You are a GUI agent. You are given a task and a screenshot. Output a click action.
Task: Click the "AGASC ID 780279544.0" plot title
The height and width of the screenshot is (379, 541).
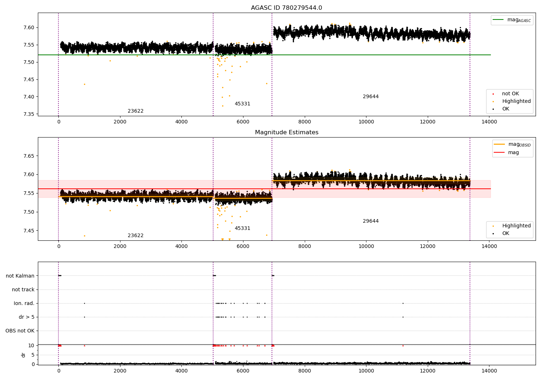pos(286,8)
